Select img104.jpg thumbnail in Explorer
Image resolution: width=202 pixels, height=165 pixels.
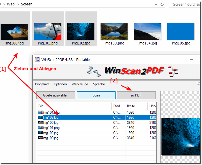[147, 31]
